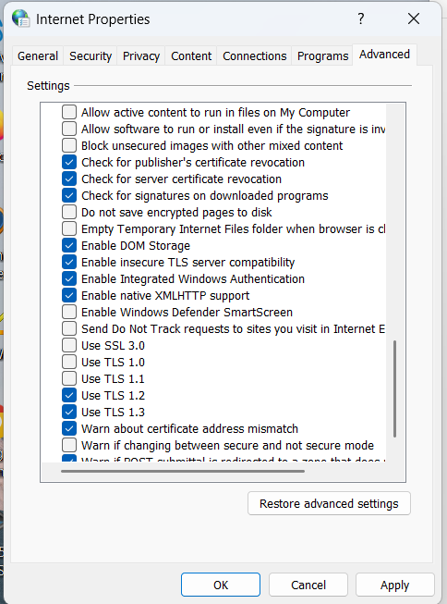This screenshot has height=604, width=447.
Task: Click the "Use TLS 1.2" label text
Action: point(113,396)
